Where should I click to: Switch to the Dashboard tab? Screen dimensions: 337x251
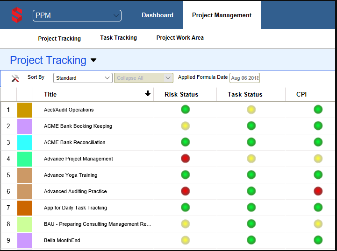(158, 15)
